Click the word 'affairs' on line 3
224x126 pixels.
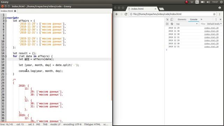24,21
